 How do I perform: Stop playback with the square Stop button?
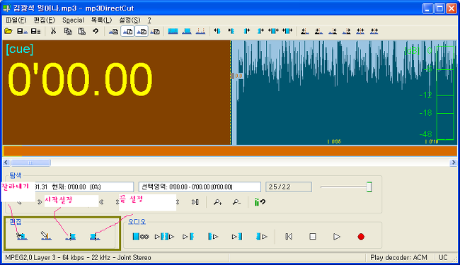tap(313, 236)
